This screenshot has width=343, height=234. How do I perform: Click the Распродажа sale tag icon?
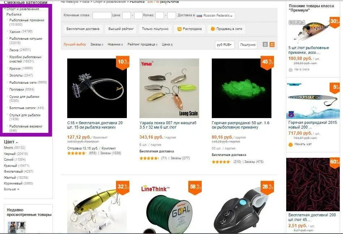point(179,29)
